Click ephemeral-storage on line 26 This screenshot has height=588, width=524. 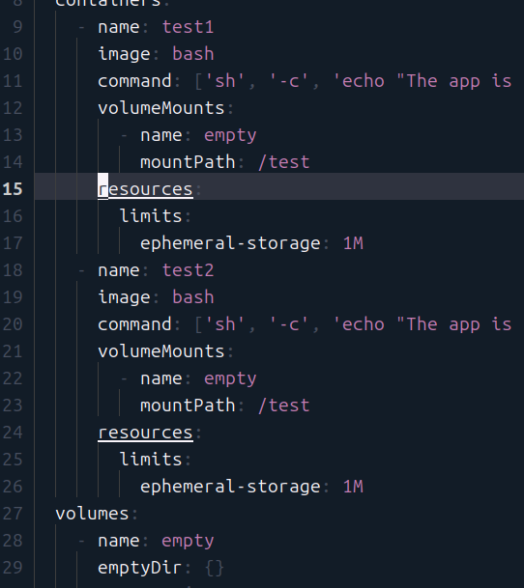point(230,487)
